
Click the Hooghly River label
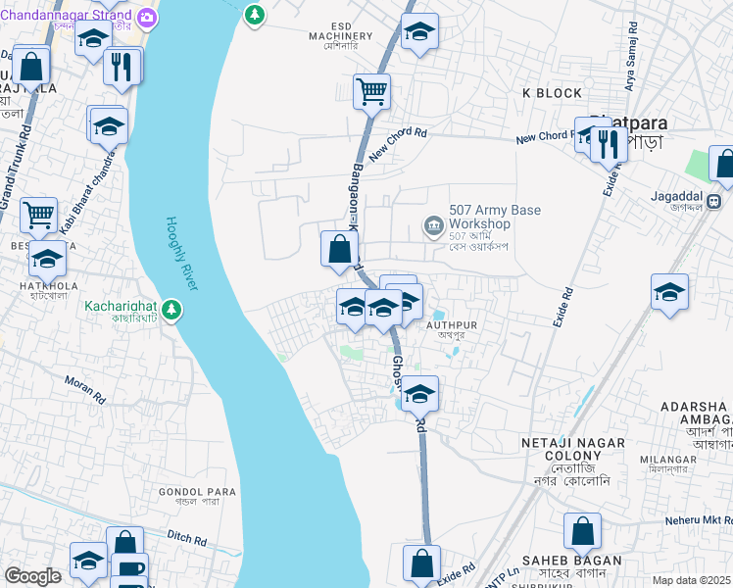point(182,254)
